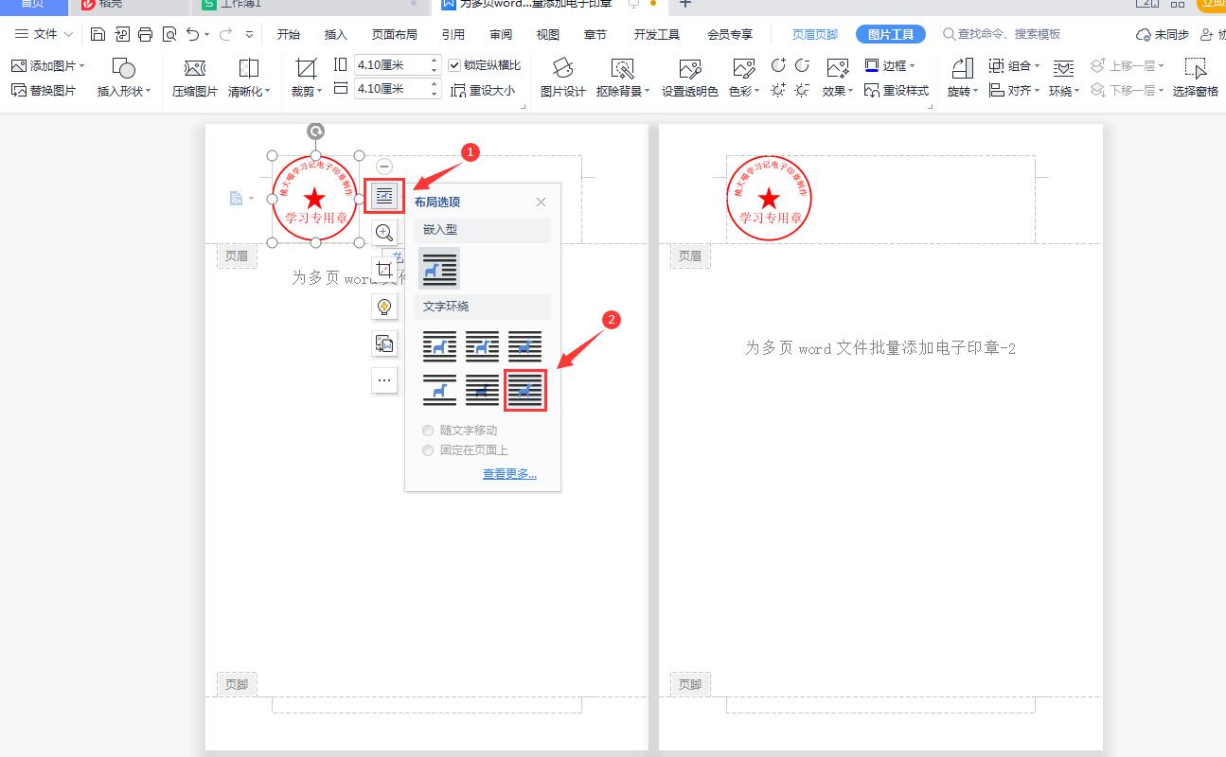Click the picture width input field
The width and height of the screenshot is (1226, 757).
(x=398, y=89)
